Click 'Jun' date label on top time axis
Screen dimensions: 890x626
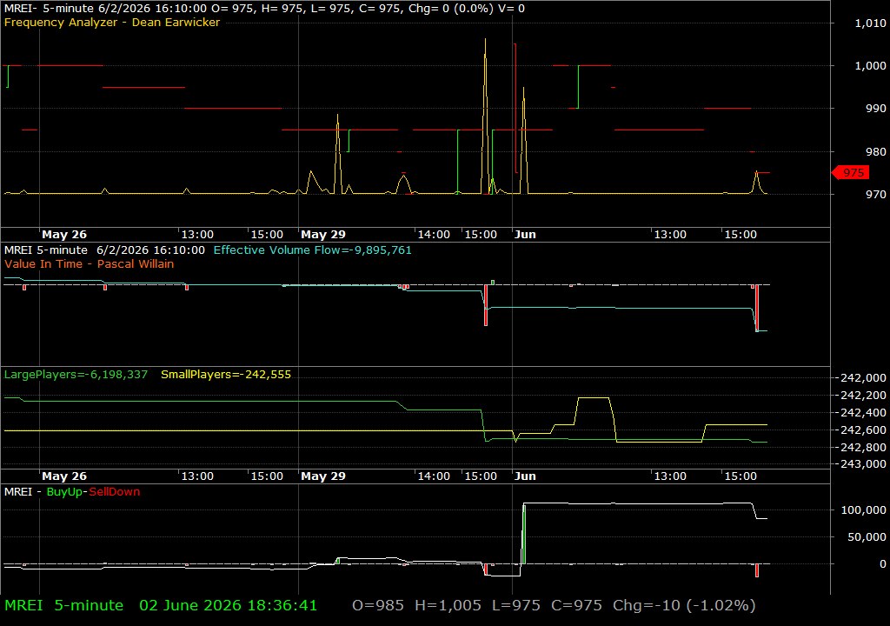[x=525, y=234]
